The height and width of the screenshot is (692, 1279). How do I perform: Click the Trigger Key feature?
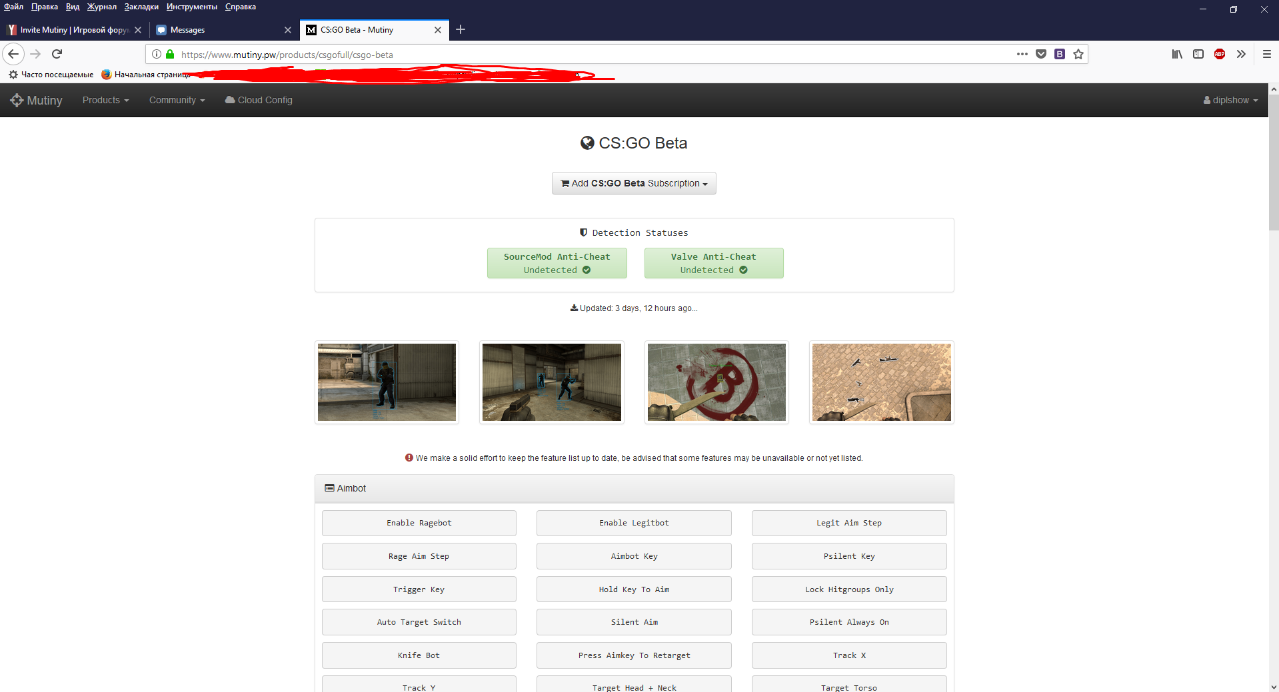(x=419, y=589)
